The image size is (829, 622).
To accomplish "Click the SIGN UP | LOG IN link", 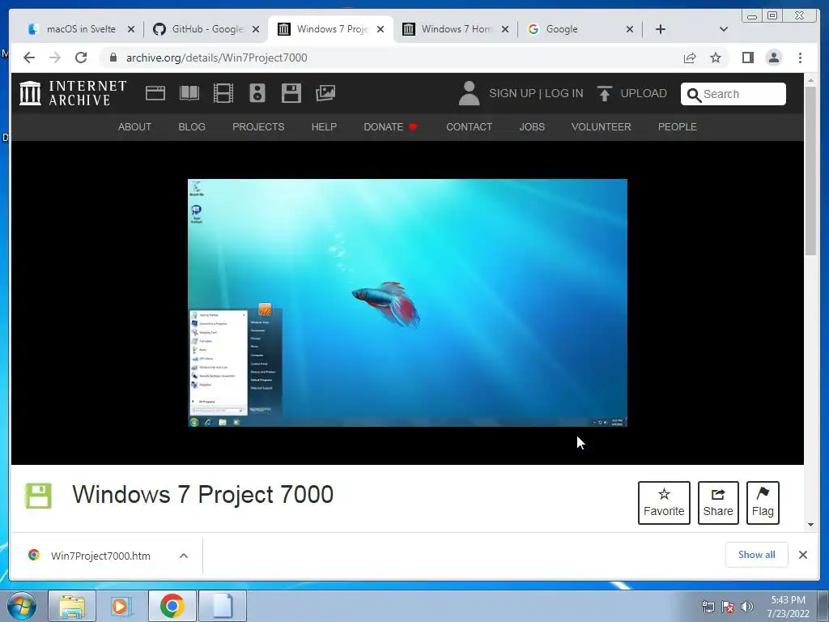I will (536, 93).
